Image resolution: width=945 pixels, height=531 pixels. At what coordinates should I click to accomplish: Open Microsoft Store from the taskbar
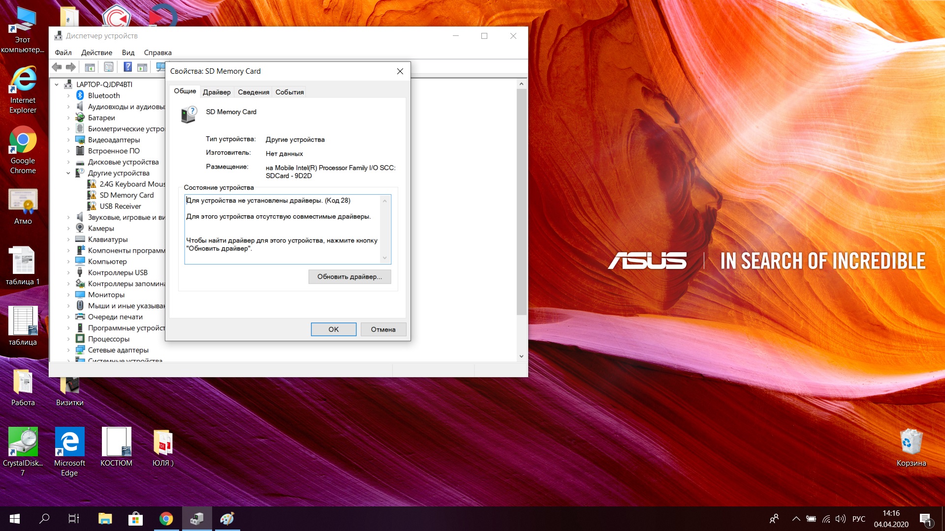click(135, 519)
